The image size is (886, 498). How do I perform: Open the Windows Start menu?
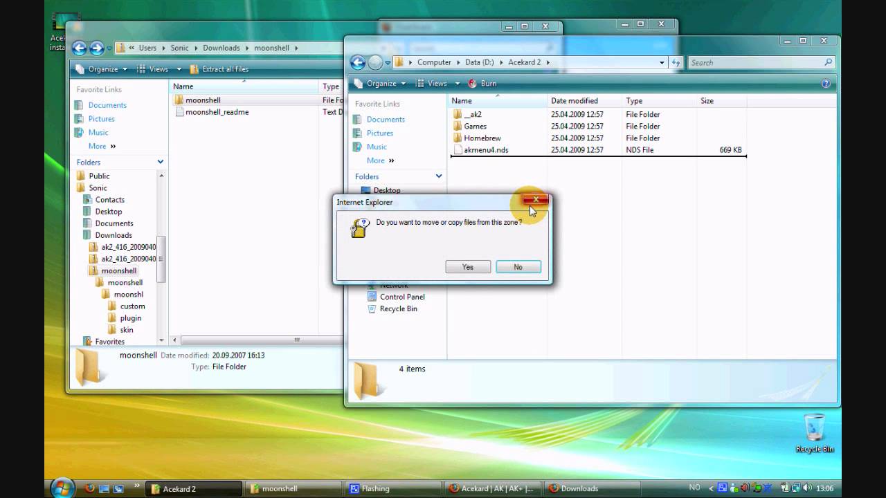pyautogui.click(x=63, y=488)
